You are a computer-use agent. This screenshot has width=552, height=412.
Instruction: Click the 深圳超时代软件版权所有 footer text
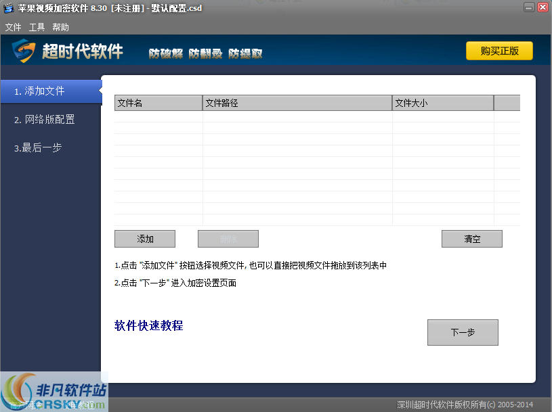(465, 405)
